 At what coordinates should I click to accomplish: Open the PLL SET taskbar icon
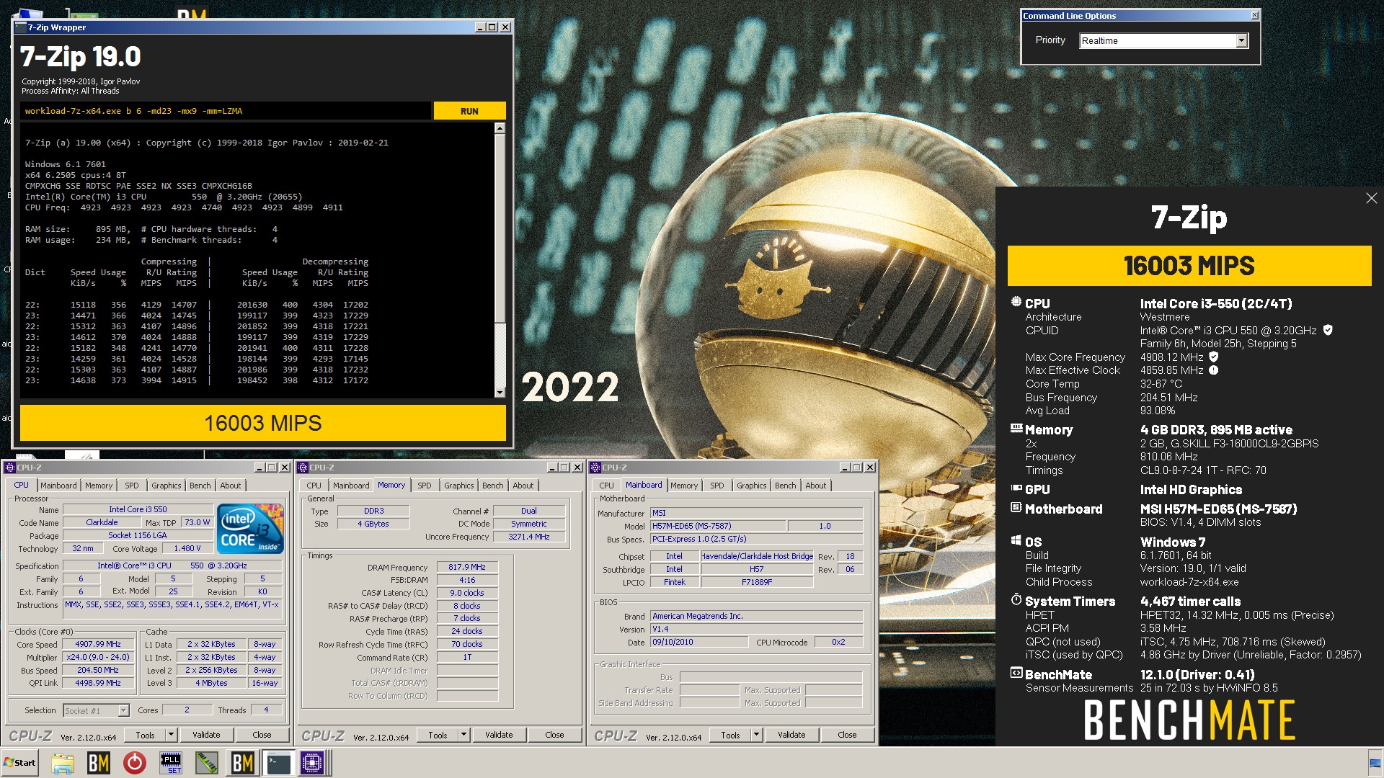171,763
